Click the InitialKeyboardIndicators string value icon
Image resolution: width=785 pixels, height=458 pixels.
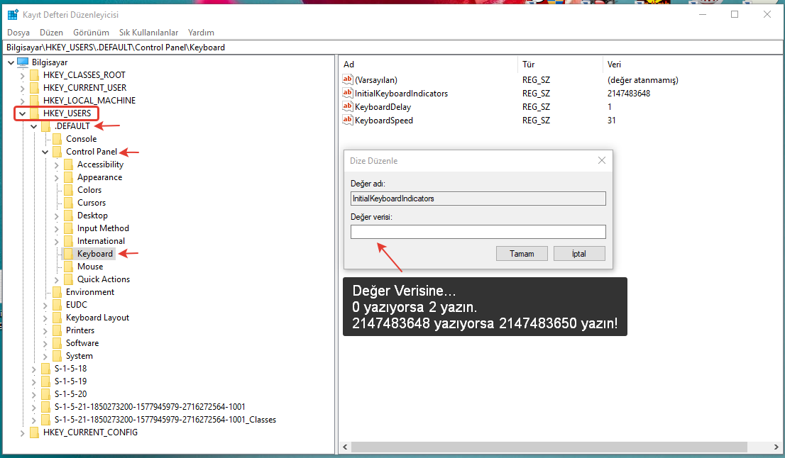348,94
